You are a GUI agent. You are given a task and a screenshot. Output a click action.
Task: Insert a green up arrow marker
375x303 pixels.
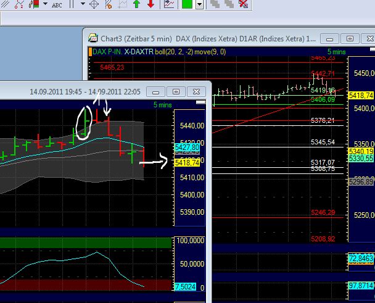coord(136,4)
